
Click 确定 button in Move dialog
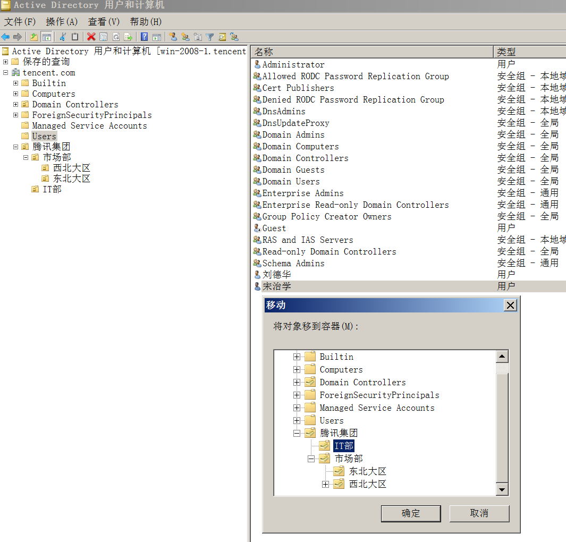coord(411,513)
